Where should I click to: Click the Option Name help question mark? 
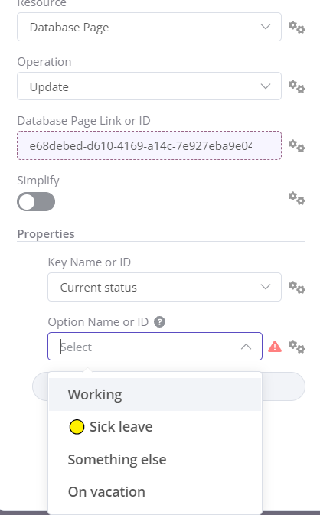click(x=160, y=322)
